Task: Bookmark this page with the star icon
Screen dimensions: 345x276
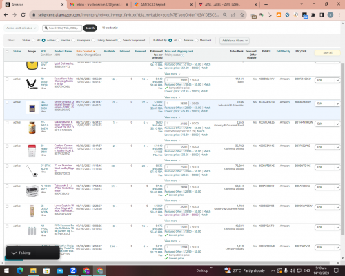Action: (x=242, y=14)
